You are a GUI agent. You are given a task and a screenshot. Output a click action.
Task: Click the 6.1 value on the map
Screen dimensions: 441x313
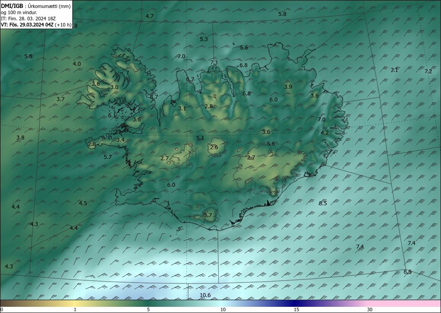(112, 115)
